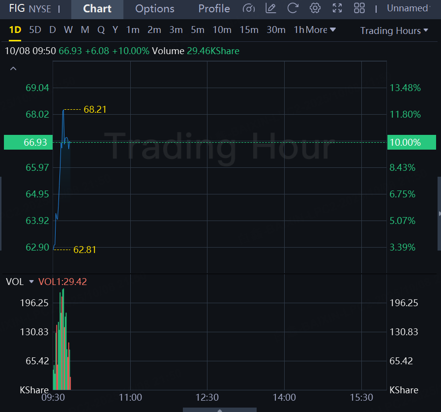Screen dimensions: 441x412
Task: Switch the interval to 5D
Action: pos(35,30)
